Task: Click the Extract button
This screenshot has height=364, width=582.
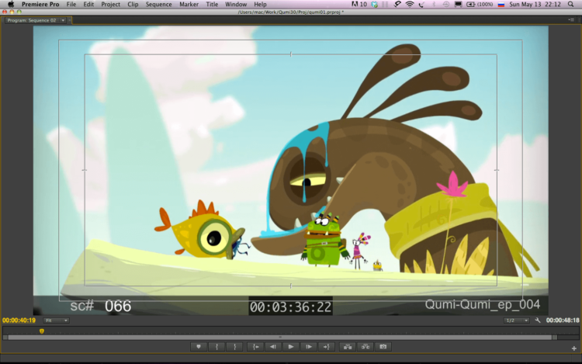Action: (x=365, y=347)
